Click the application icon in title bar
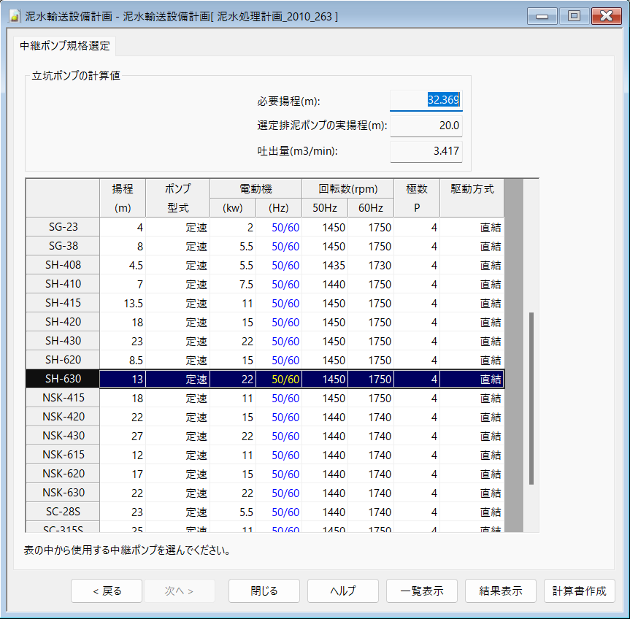 click(13, 15)
